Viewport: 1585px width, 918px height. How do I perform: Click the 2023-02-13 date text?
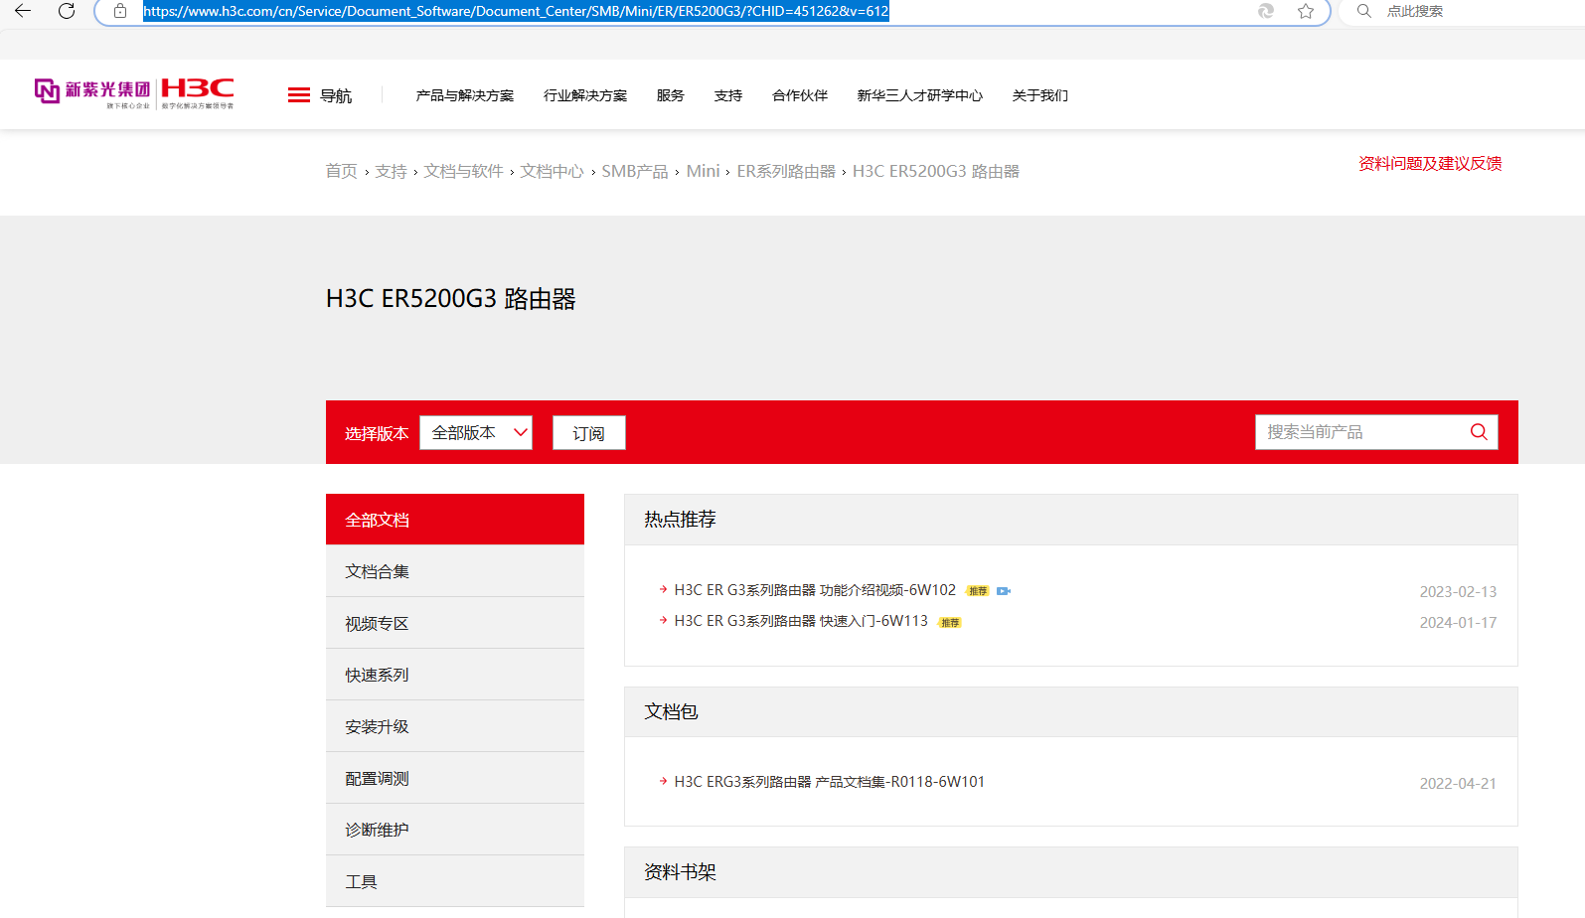click(x=1458, y=592)
